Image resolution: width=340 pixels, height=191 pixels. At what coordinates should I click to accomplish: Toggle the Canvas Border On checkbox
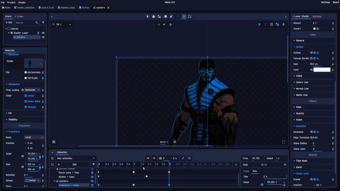(x=314, y=58)
